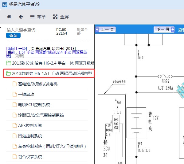Click the page icon beside 四驱控制系统
The image size is (184, 164).
pyautogui.click(x=15, y=136)
